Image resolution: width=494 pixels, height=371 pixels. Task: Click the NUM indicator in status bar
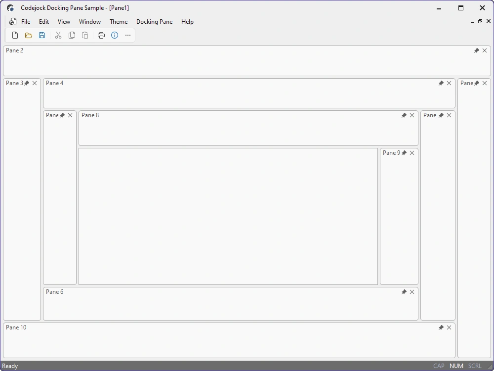[x=456, y=366]
